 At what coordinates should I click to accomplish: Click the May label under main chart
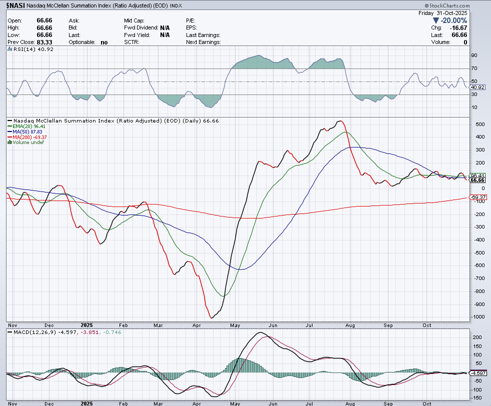235,325
